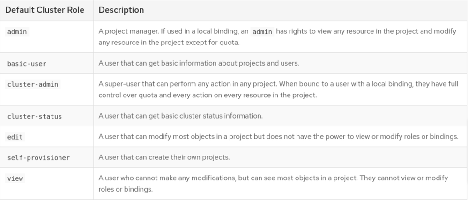
Task: Click the 'cluster-admin' role name
Action: [x=33, y=84]
